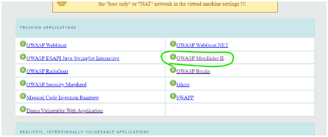The width and height of the screenshot is (328, 137).
Task: Open the OWASP WebGoat link
Action: tap(46, 45)
